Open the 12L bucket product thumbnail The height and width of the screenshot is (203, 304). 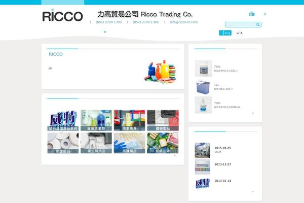tap(203, 87)
